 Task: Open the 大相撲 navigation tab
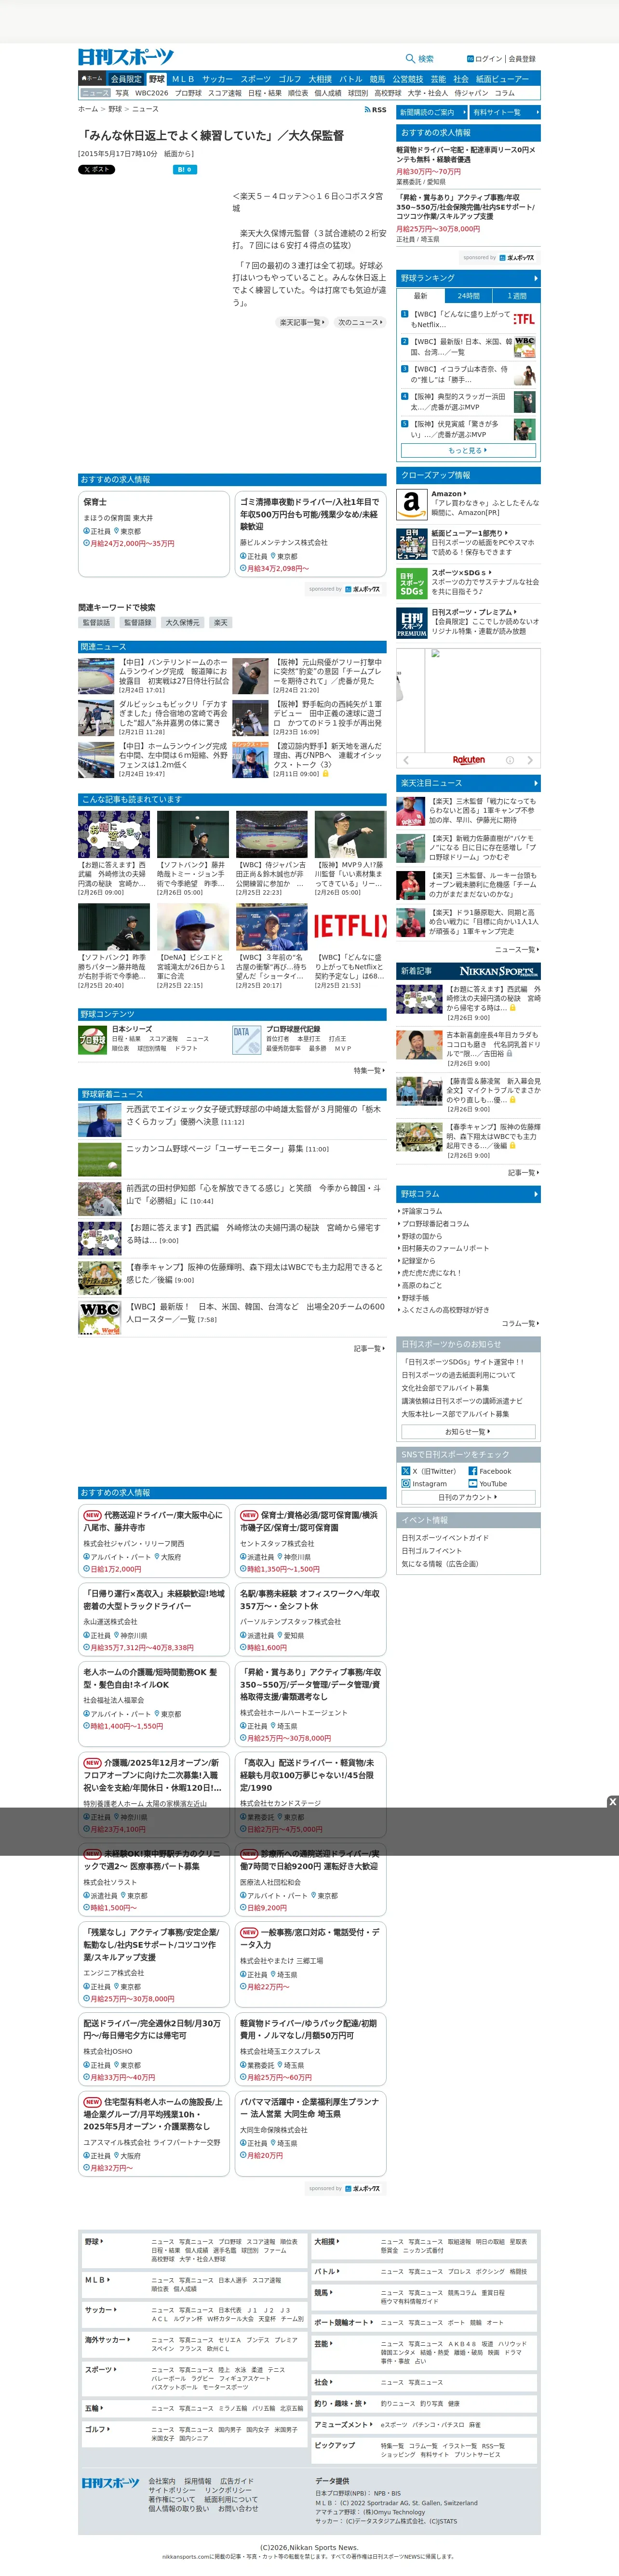pyautogui.click(x=320, y=79)
